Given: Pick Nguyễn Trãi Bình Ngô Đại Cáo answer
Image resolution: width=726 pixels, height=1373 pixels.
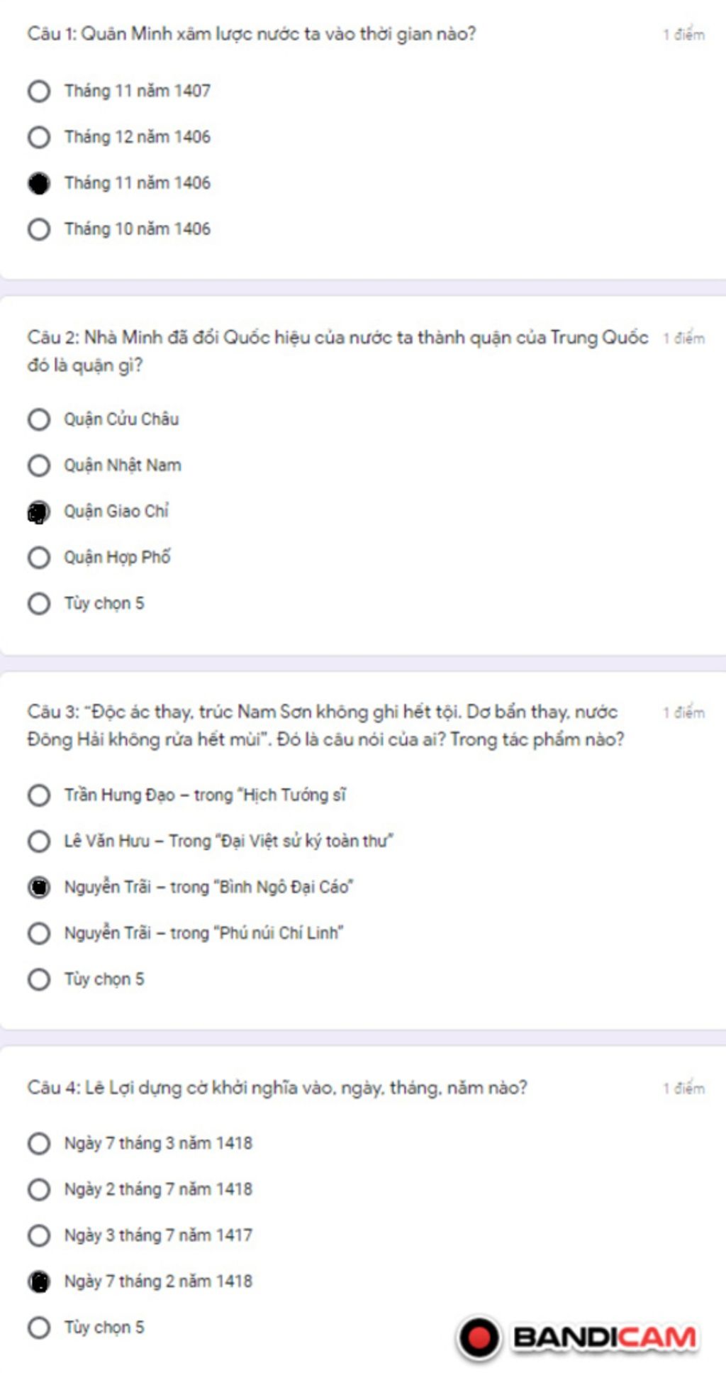Looking at the screenshot, I should [x=39, y=888].
